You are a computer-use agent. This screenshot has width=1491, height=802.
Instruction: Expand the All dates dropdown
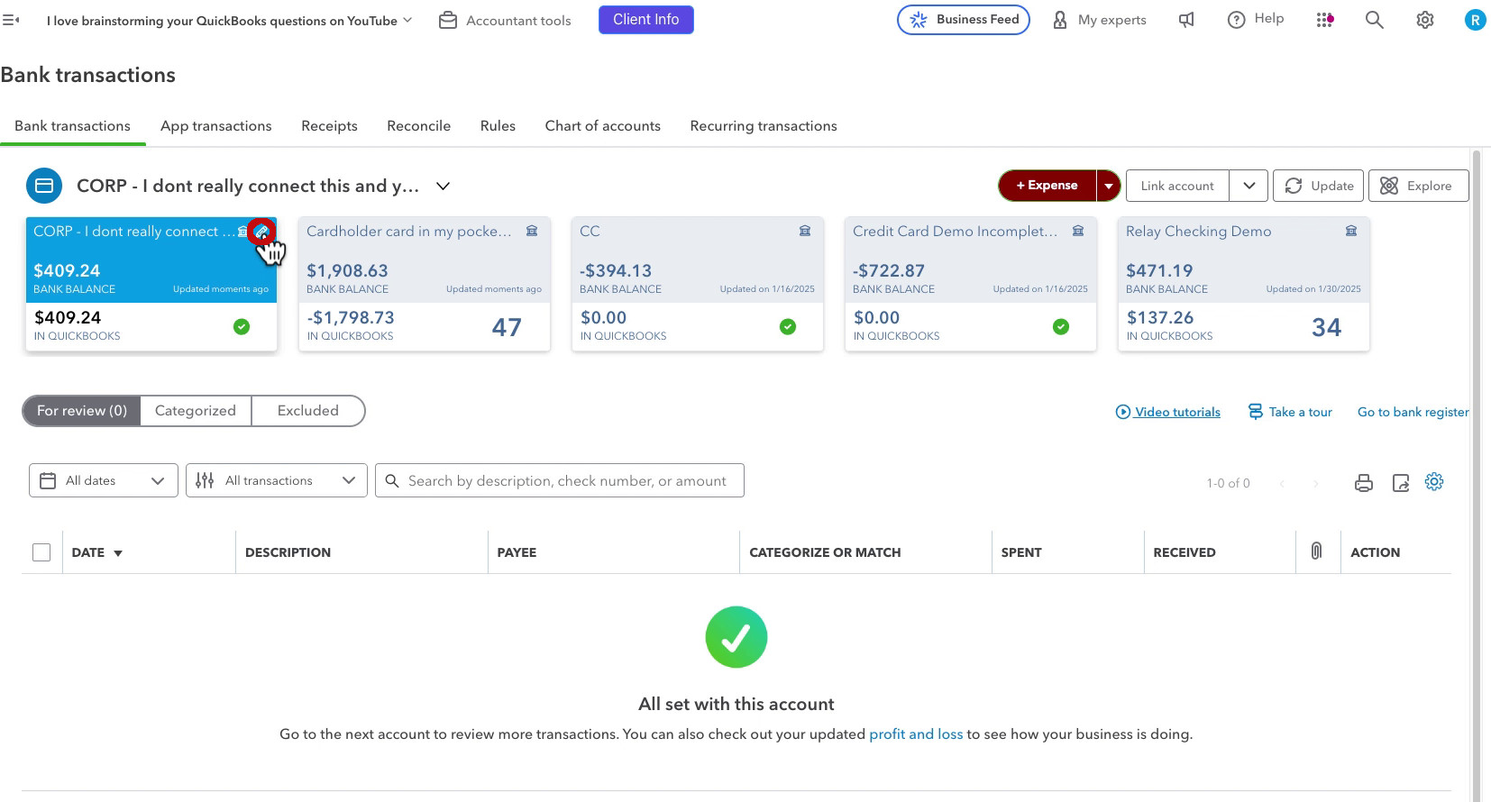tap(104, 480)
